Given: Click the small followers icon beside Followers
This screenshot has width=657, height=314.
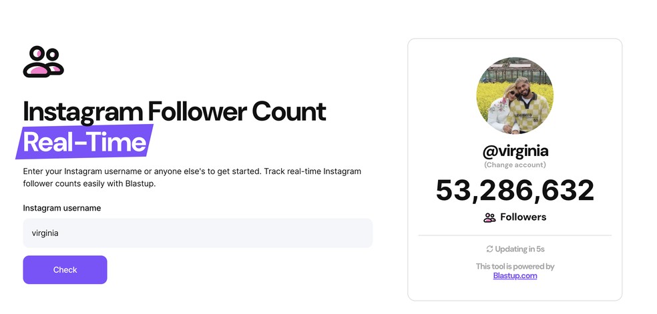Looking at the screenshot, I should [x=489, y=217].
